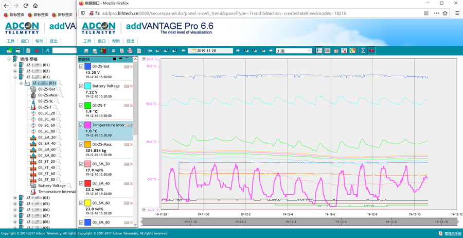This screenshot has height=238, width=463.
Task: Jump to the first data with start arrow
Action: point(150,51)
